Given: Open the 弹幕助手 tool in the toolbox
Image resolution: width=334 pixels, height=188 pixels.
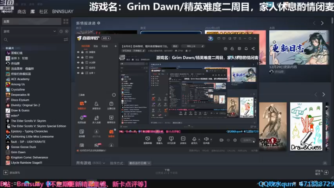Looking at the screenshot, I should click(82, 105).
